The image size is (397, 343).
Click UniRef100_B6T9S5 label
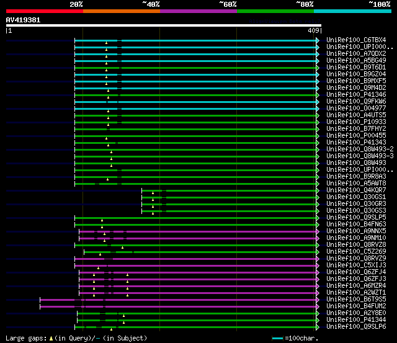coord(356,300)
